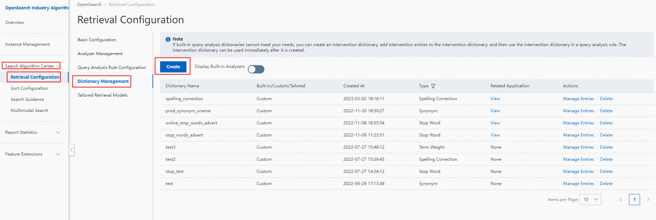
Task: Click Created At column header
Action: 354,86
